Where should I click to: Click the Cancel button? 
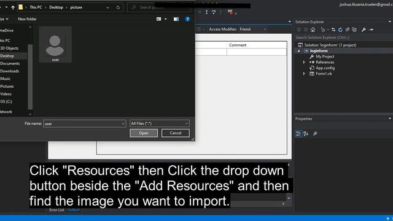click(176, 133)
